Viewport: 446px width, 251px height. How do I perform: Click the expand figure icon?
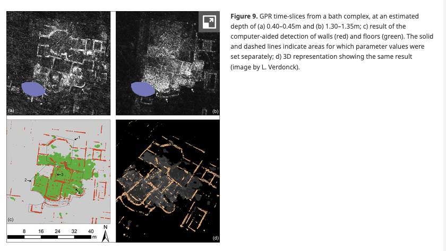coord(209,22)
